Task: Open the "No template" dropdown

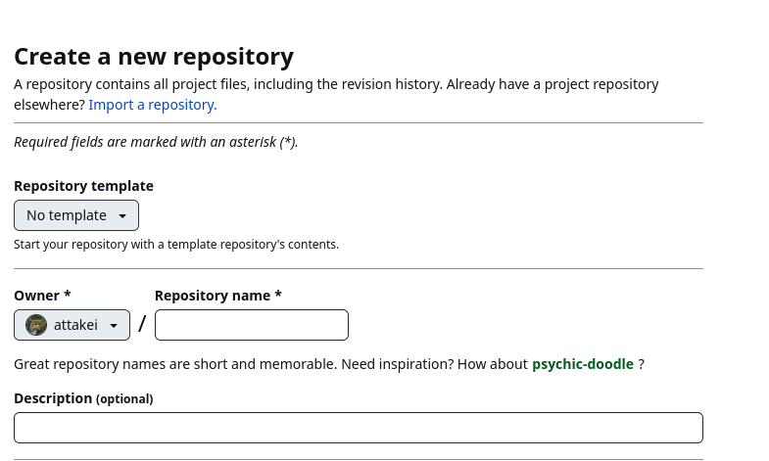Action: pos(75,215)
